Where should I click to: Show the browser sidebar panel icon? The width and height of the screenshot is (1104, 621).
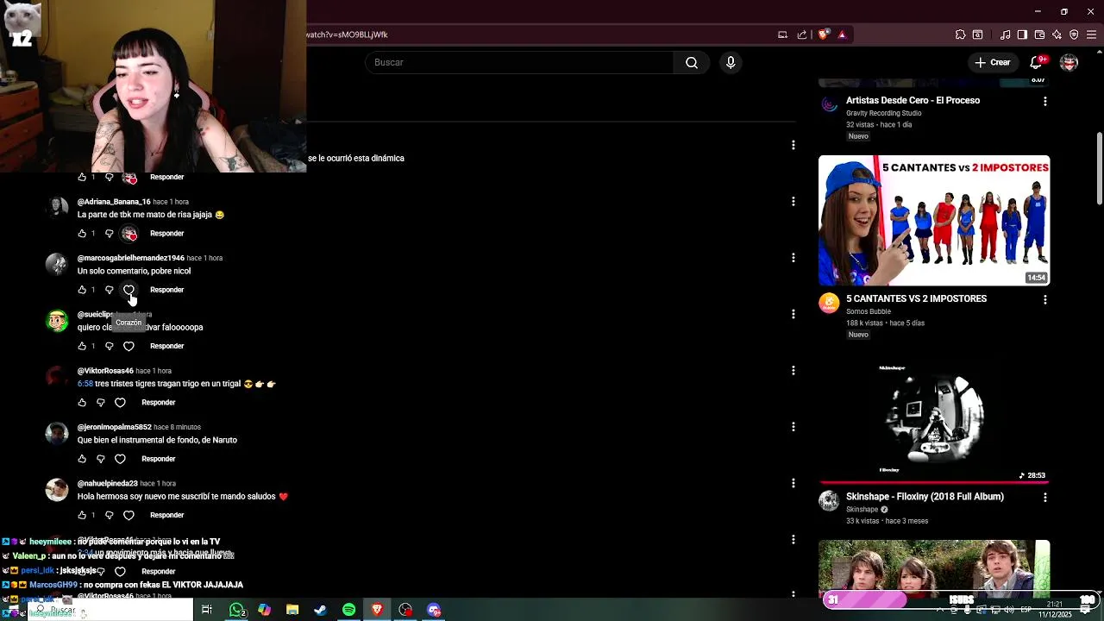coord(1022,34)
